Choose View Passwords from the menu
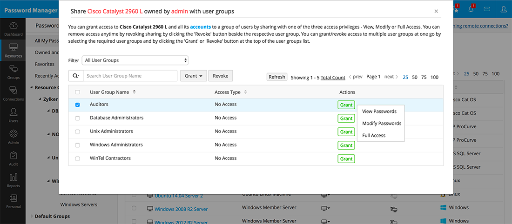The height and width of the screenshot is (224, 512). [x=379, y=112]
